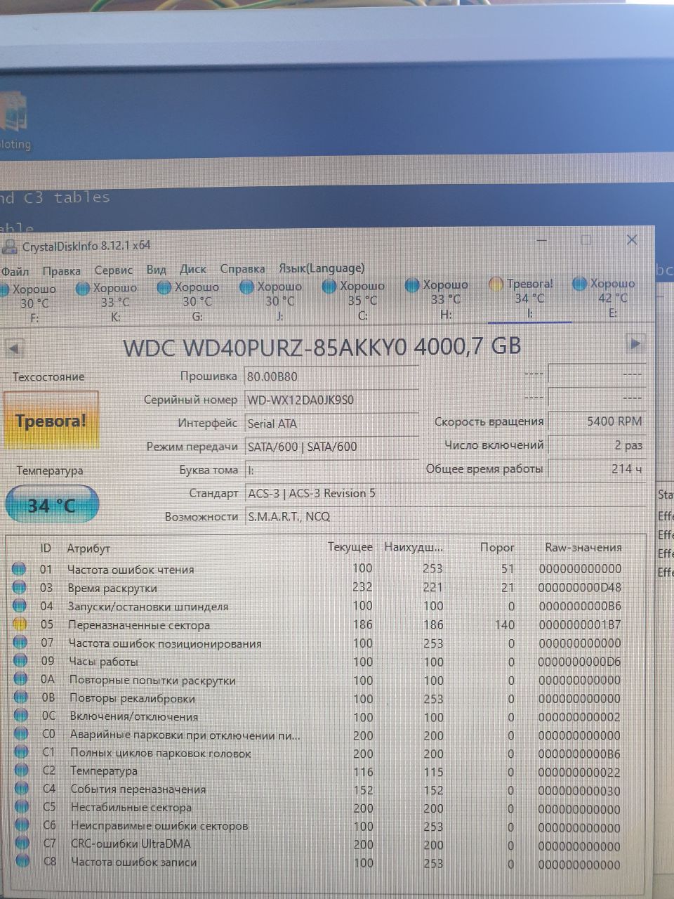Click the CrystalDiskInfo title bar icon
674x899 pixels.
pyautogui.click(x=10, y=247)
